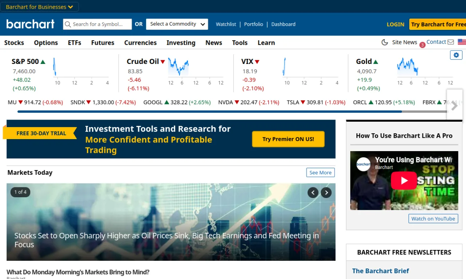Viewport: 466px width, 279px height.
Task: Open the Options menu
Action: [x=46, y=43]
